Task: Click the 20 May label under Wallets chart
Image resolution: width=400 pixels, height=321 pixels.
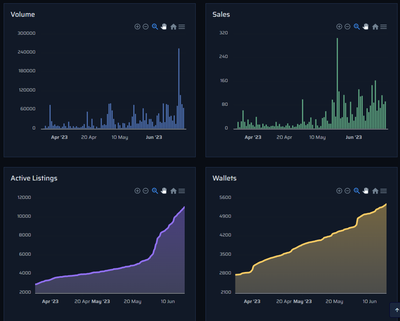Action: (334, 301)
